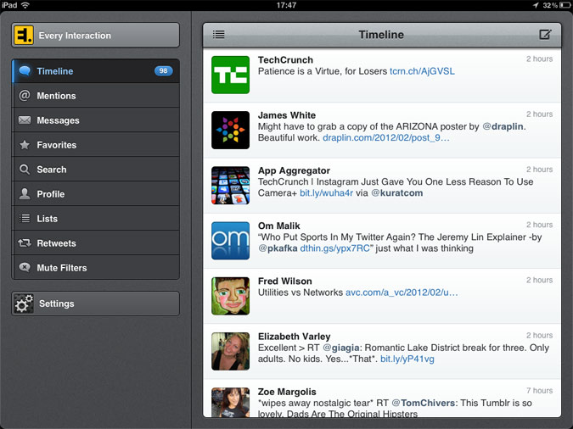This screenshot has height=429, width=573.
Task: Tap the location arrow in status bar
Action: [536, 5]
